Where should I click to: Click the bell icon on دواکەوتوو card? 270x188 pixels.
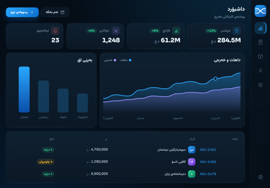55,31
